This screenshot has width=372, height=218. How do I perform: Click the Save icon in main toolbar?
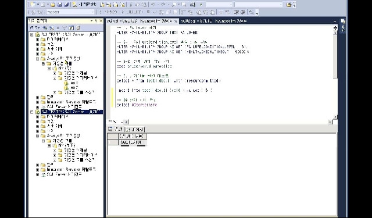pos(59,5)
